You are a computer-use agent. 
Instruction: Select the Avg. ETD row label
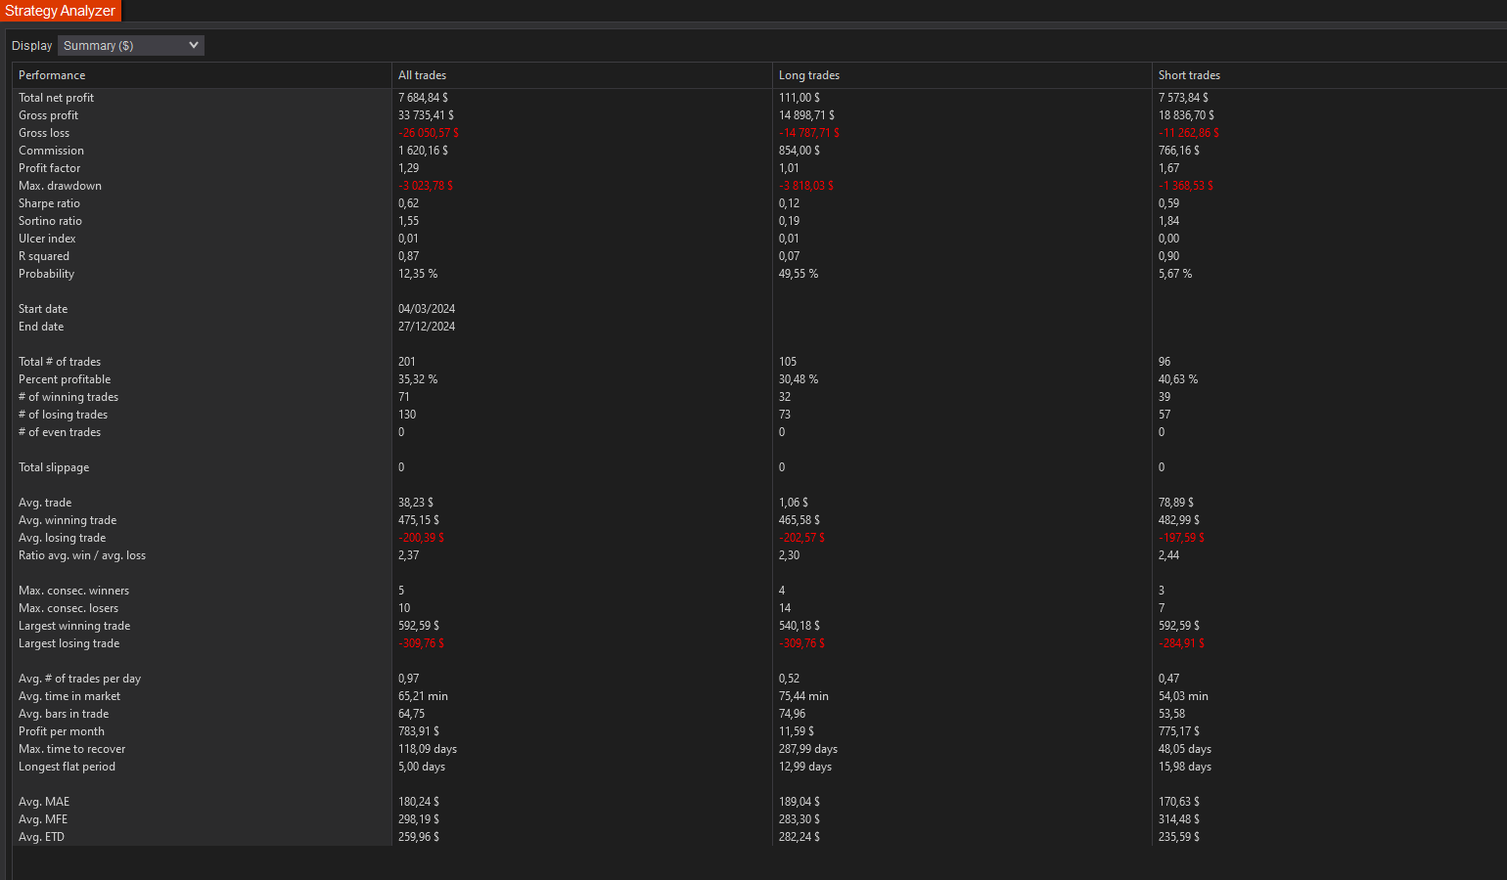(41, 837)
